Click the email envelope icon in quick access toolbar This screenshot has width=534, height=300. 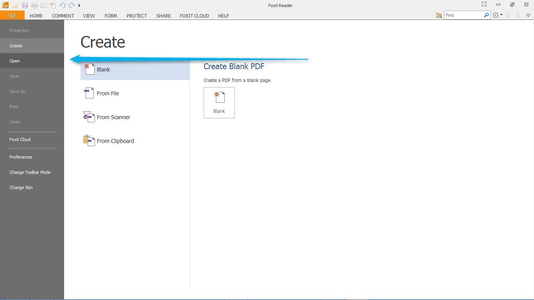pyautogui.click(x=44, y=5)
